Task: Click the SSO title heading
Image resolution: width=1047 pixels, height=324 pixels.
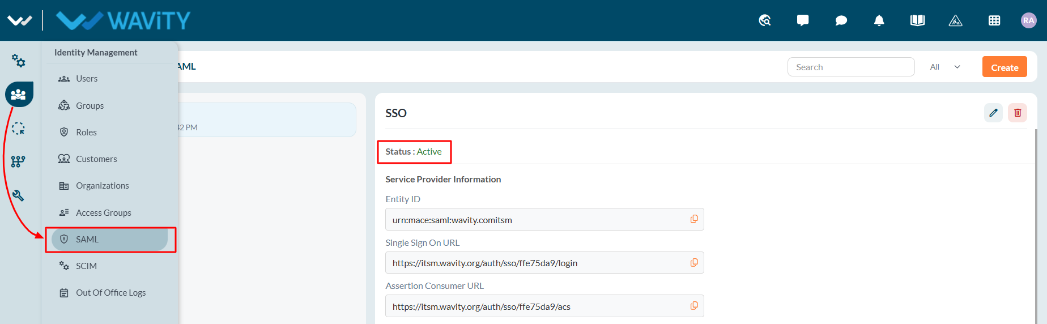Action: (396, 113)
